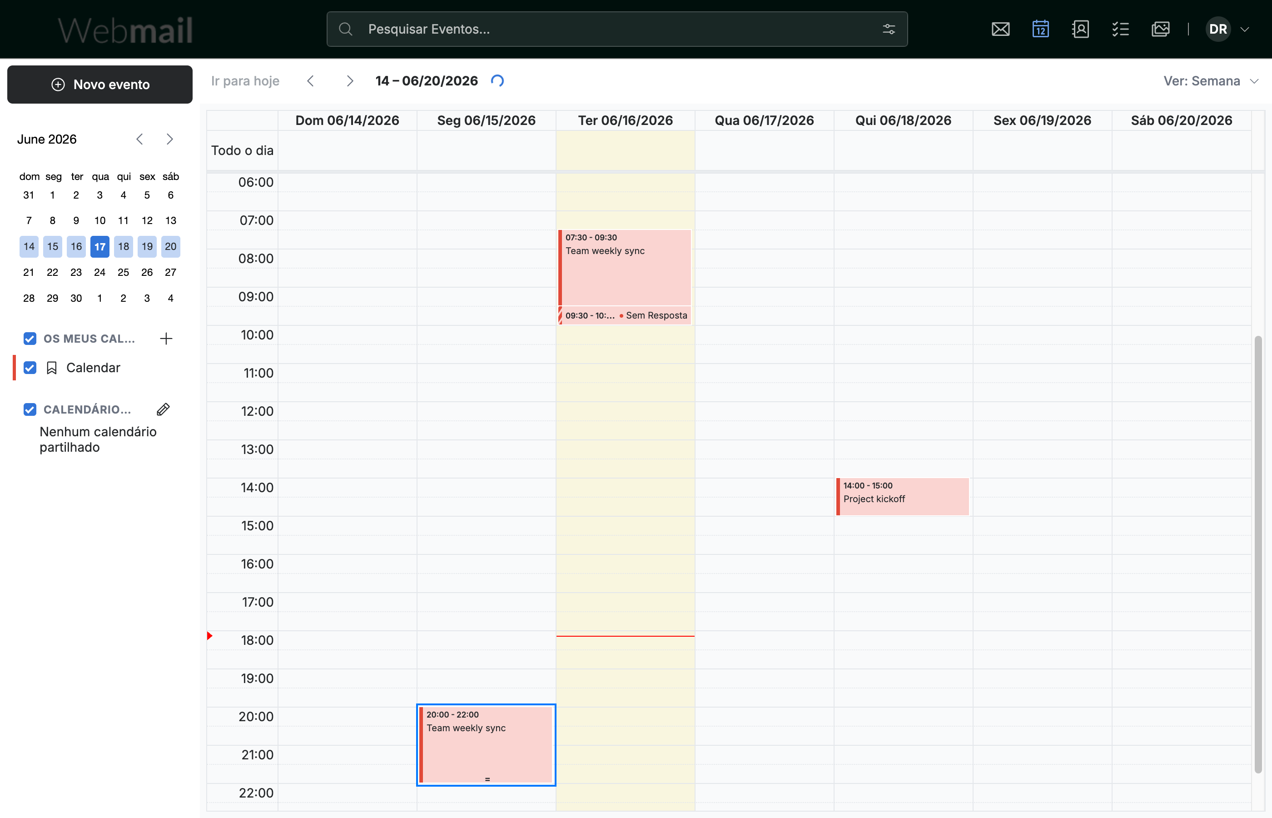The height and width of the screenshot is (818, 1272).
Task: Click the Seg 06/15/2026 column header
Action: 486,120
